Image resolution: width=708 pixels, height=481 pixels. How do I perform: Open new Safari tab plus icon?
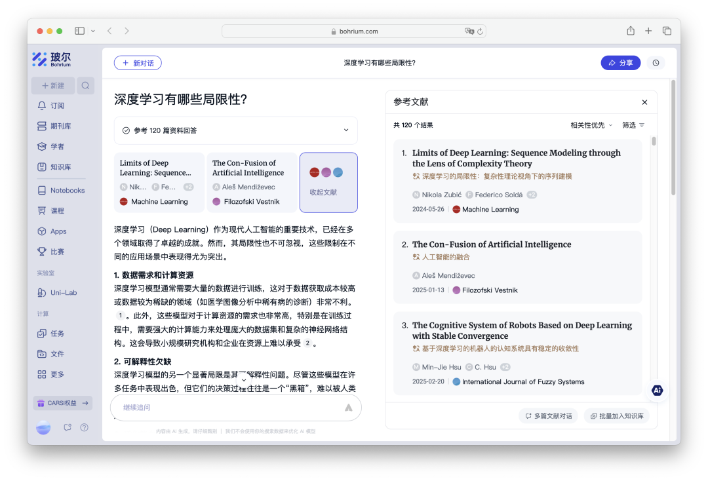648,31
